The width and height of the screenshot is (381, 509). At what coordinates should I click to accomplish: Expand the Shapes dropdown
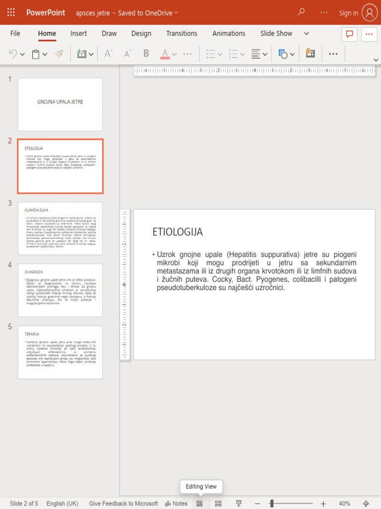pos(292,54)
